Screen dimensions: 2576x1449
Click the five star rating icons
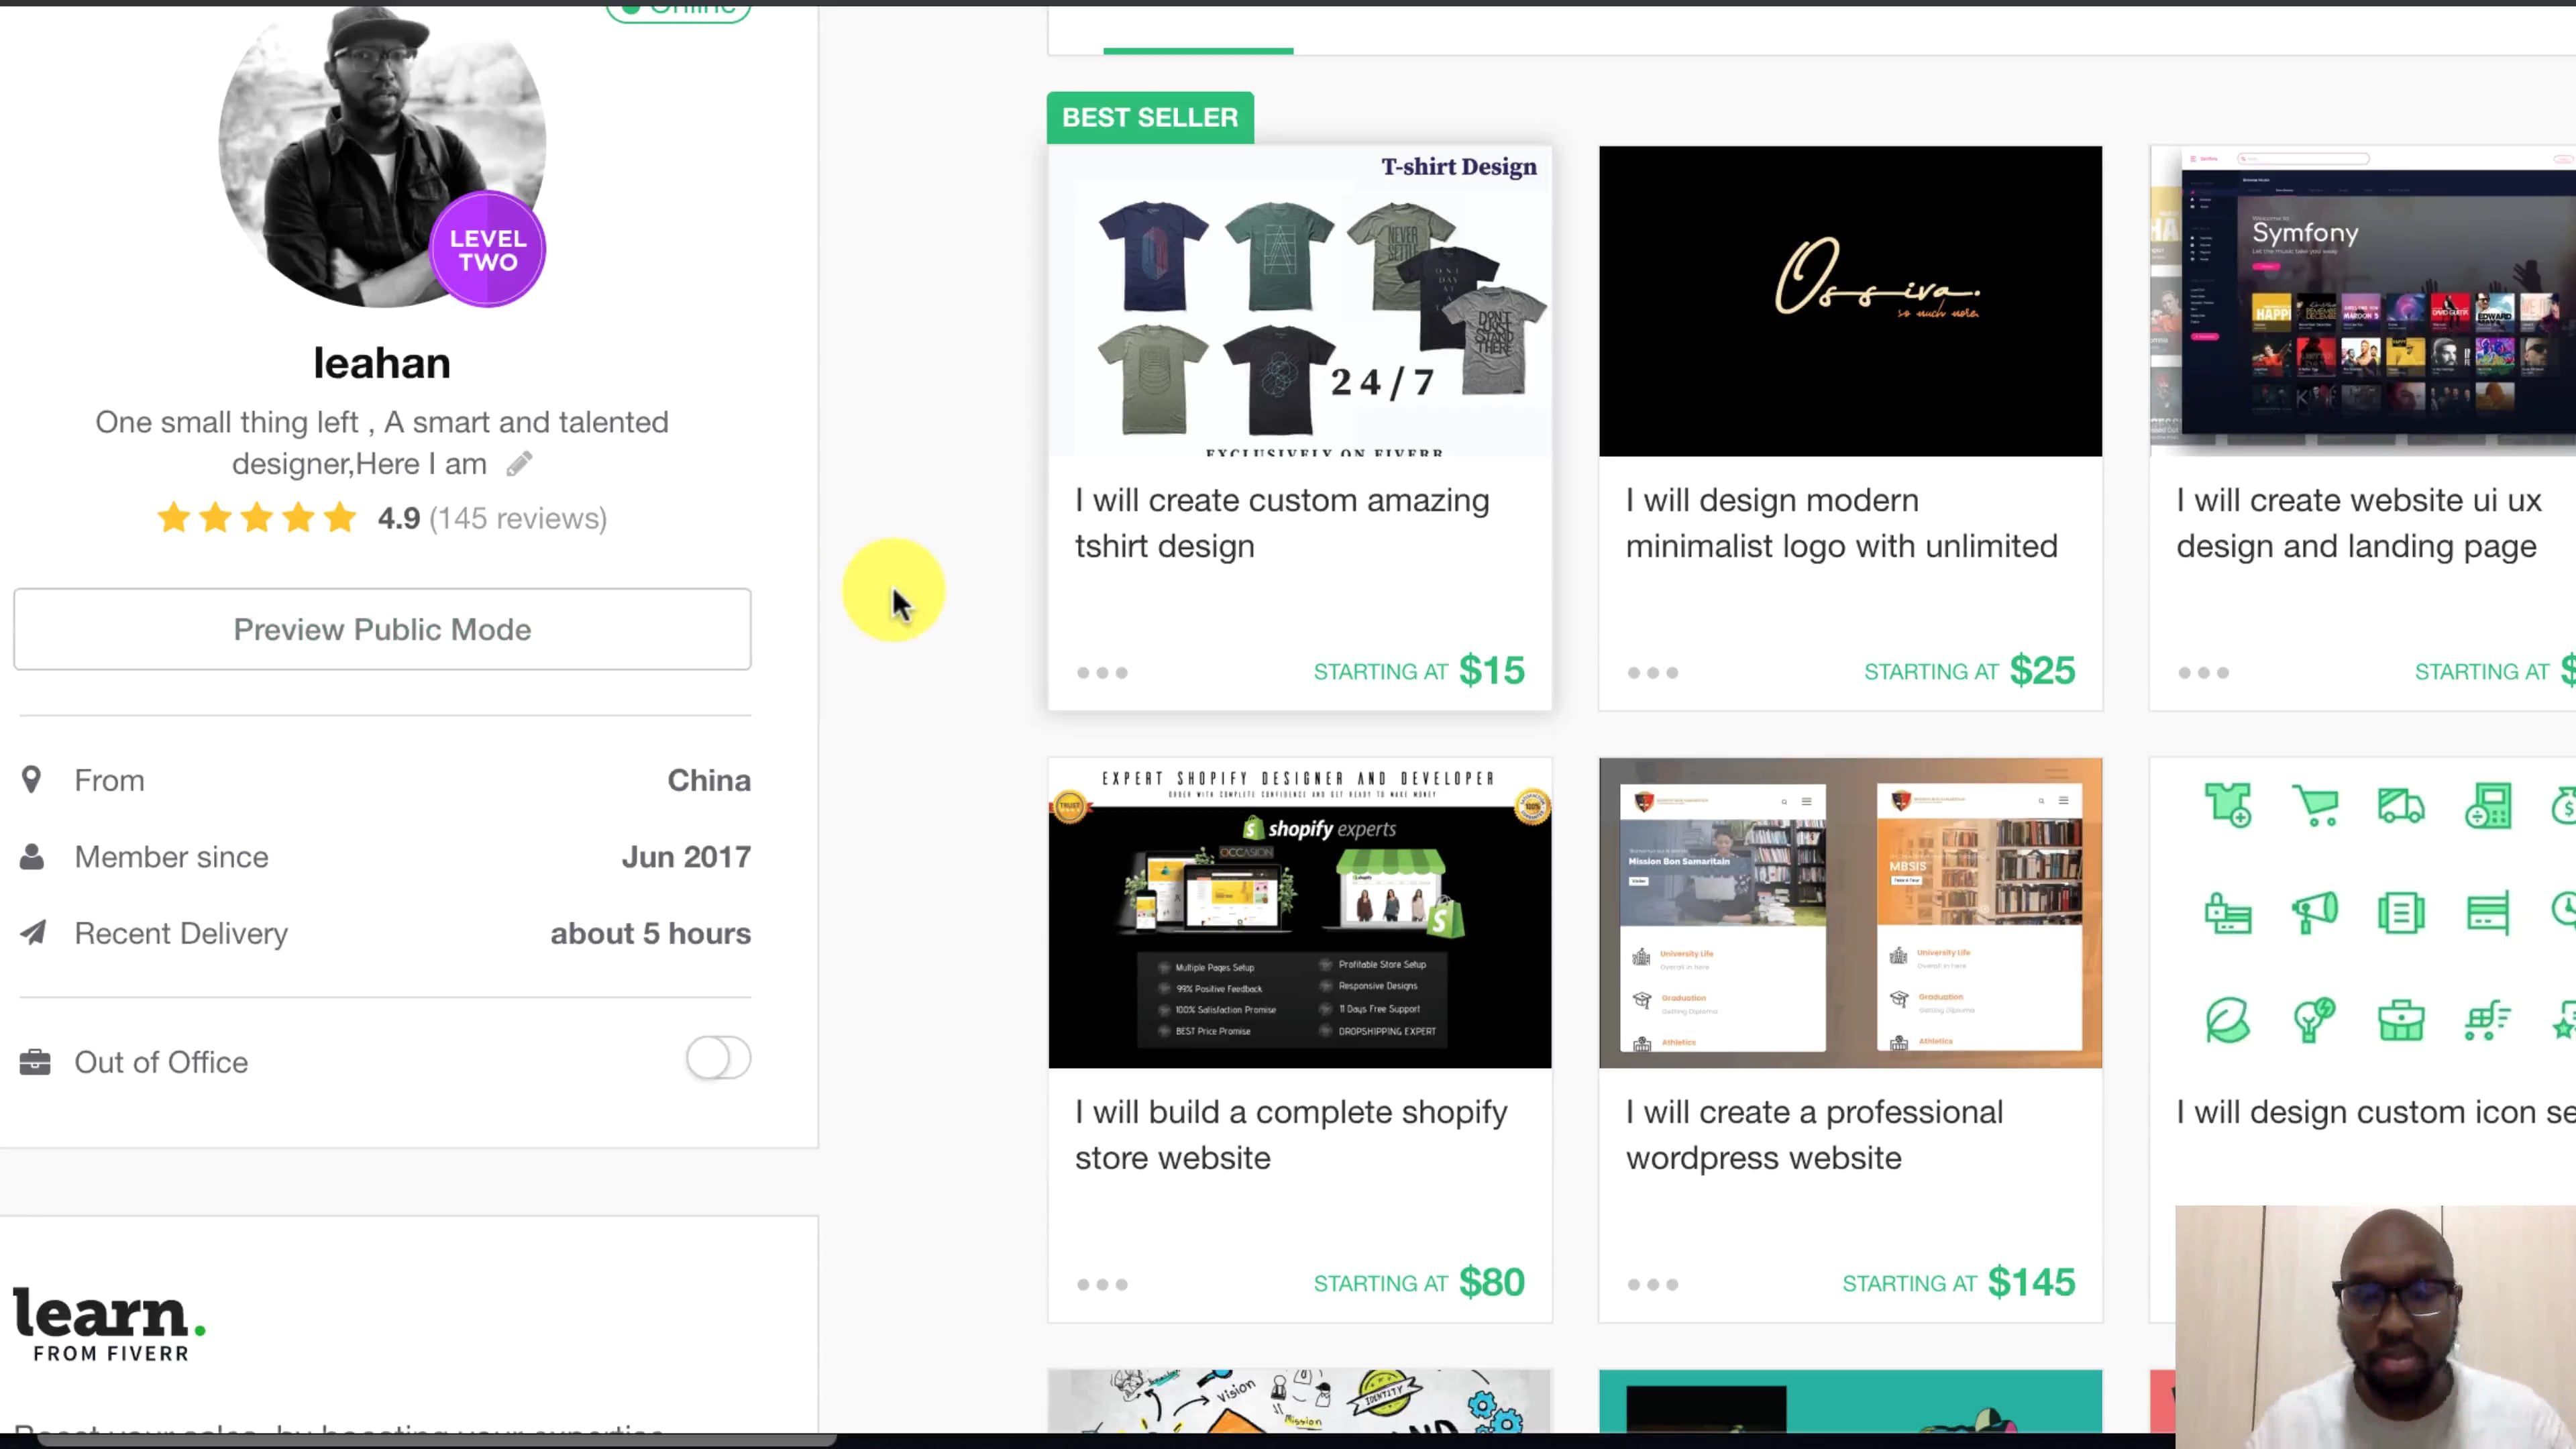[x=257, y=518]
